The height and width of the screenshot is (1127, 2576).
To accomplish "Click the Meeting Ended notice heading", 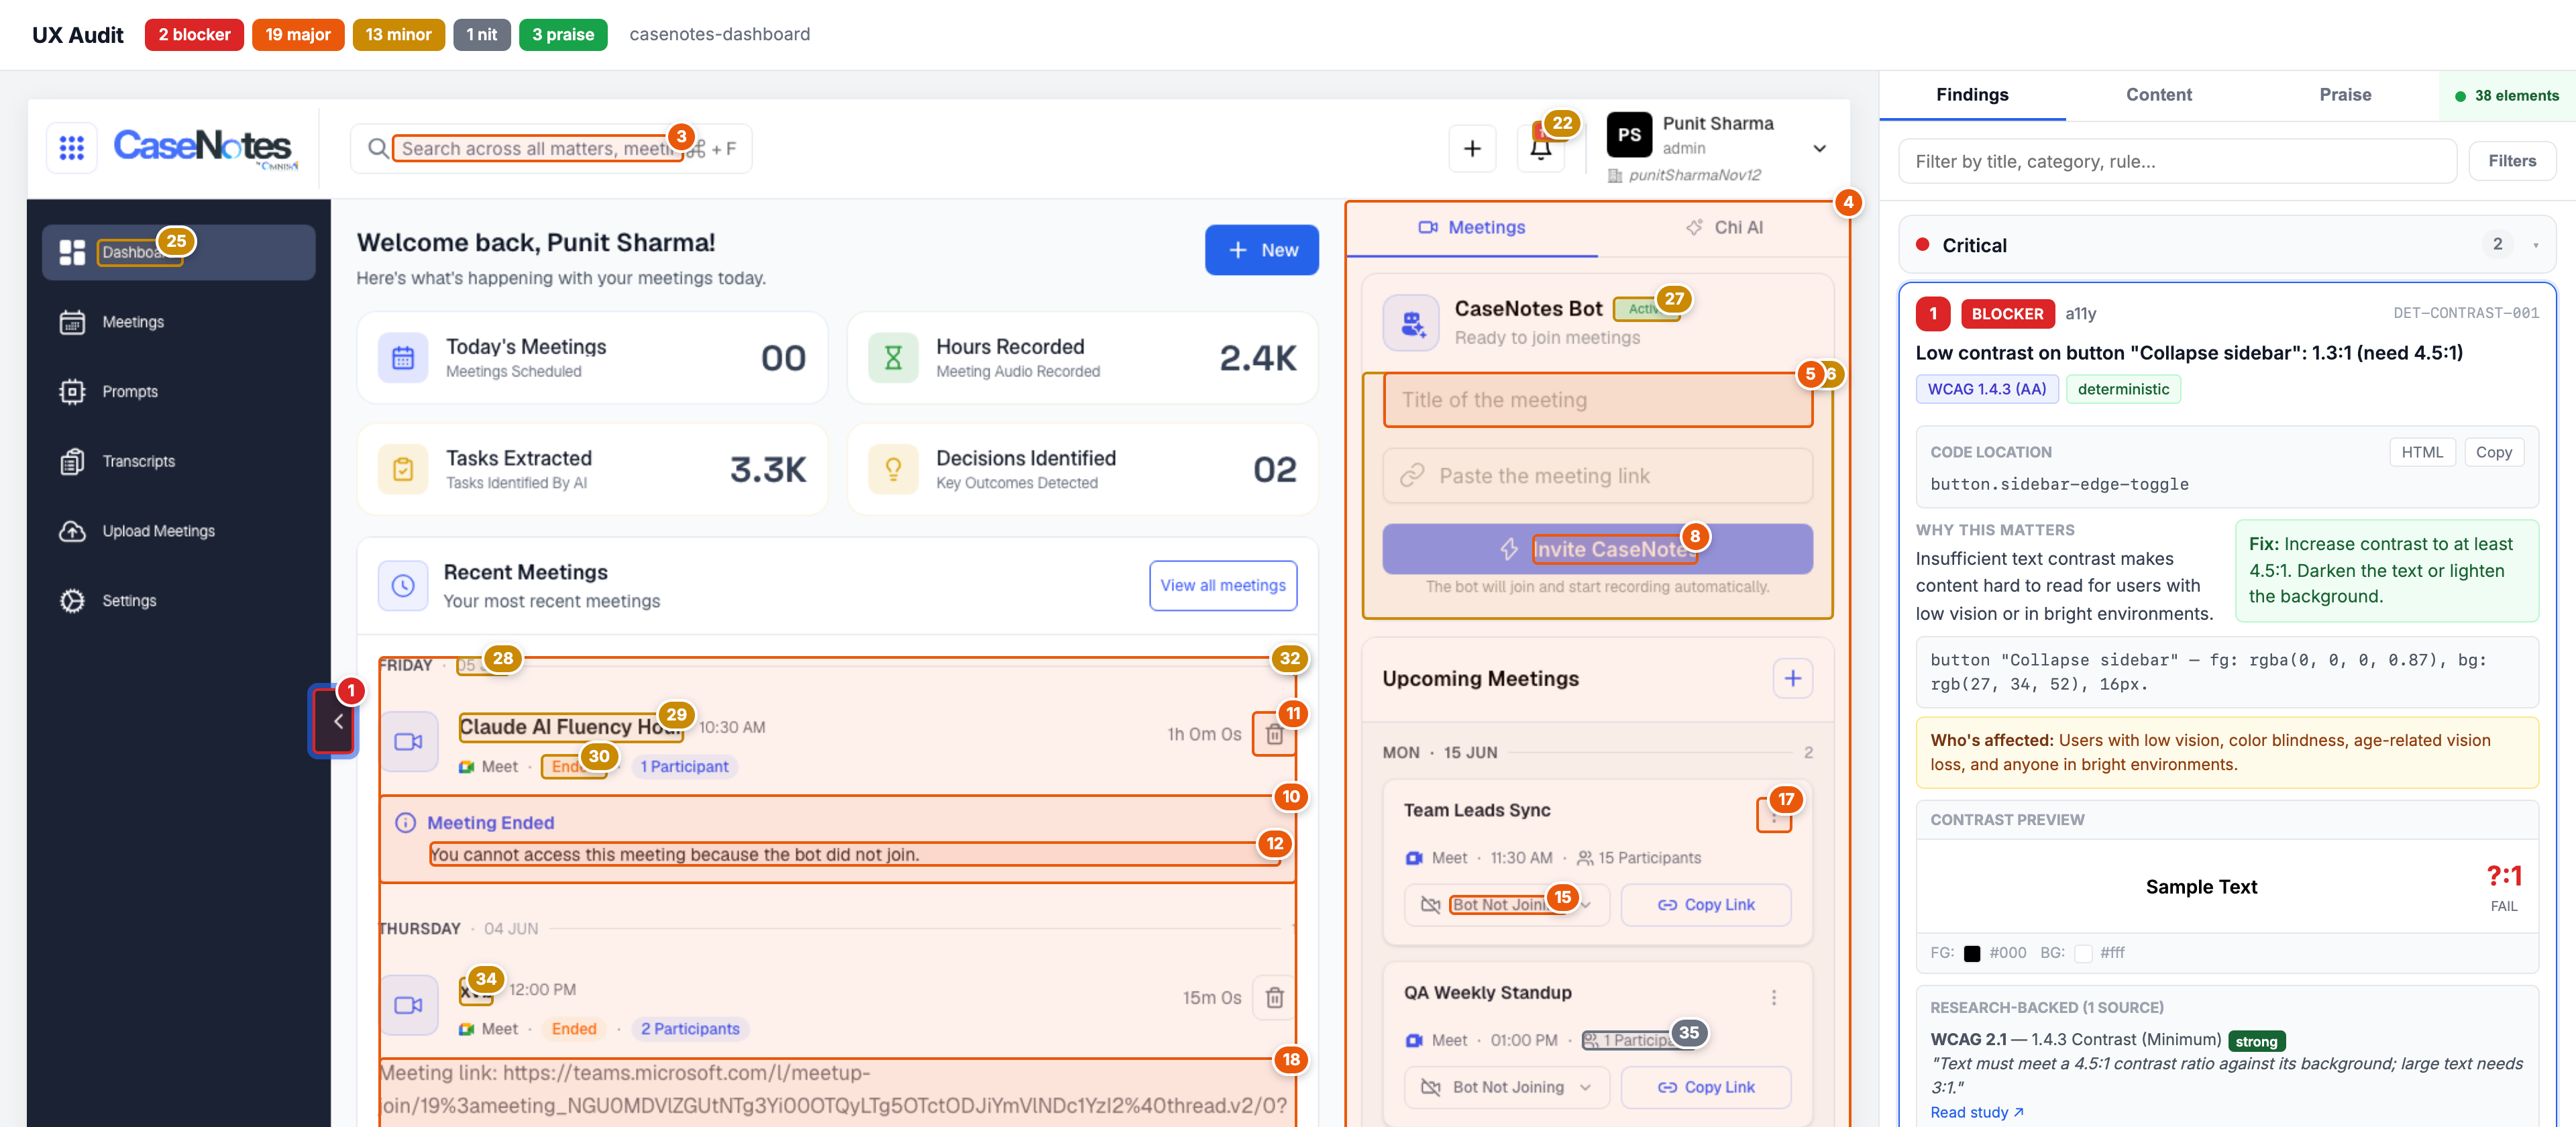I will pos(490,823).
